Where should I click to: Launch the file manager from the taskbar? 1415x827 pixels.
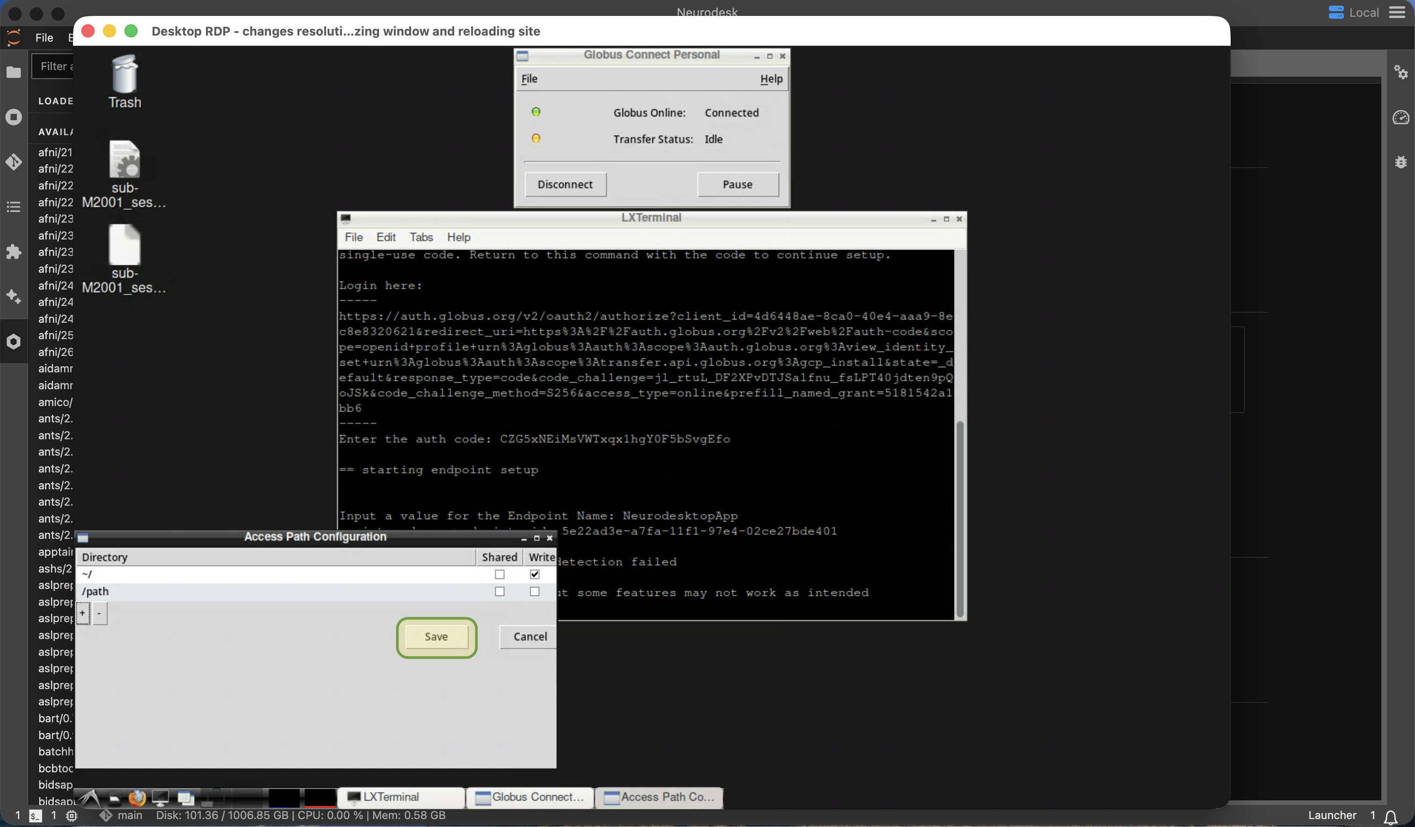114,798
